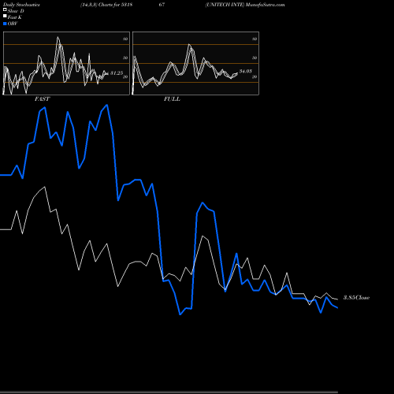The width and height of the screenshot is (394, 394).
Task: Click the FULL label under right chart
Action: click(x=172, y=99)
